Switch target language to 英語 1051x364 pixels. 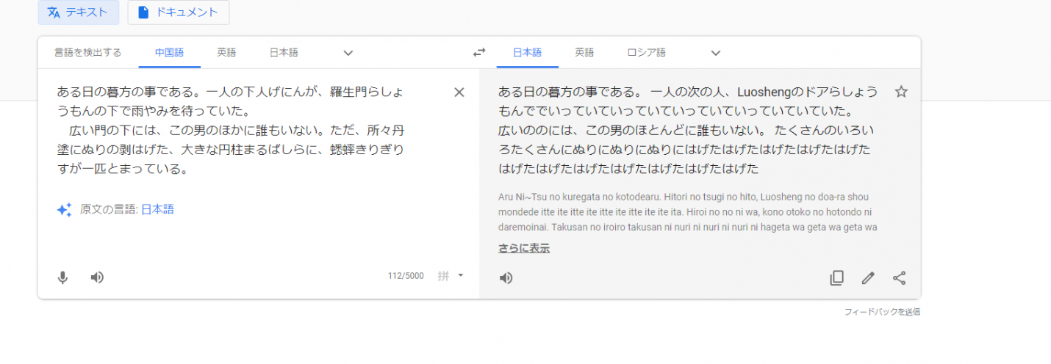[x=584, y=53]
